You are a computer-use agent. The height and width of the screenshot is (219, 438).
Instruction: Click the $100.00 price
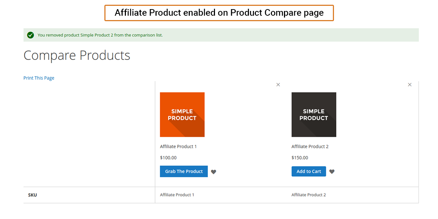[168, 158]
